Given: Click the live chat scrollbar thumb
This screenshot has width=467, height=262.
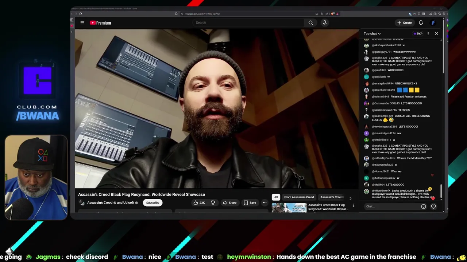Looking at the screenshot, I should tap(441, 191).
